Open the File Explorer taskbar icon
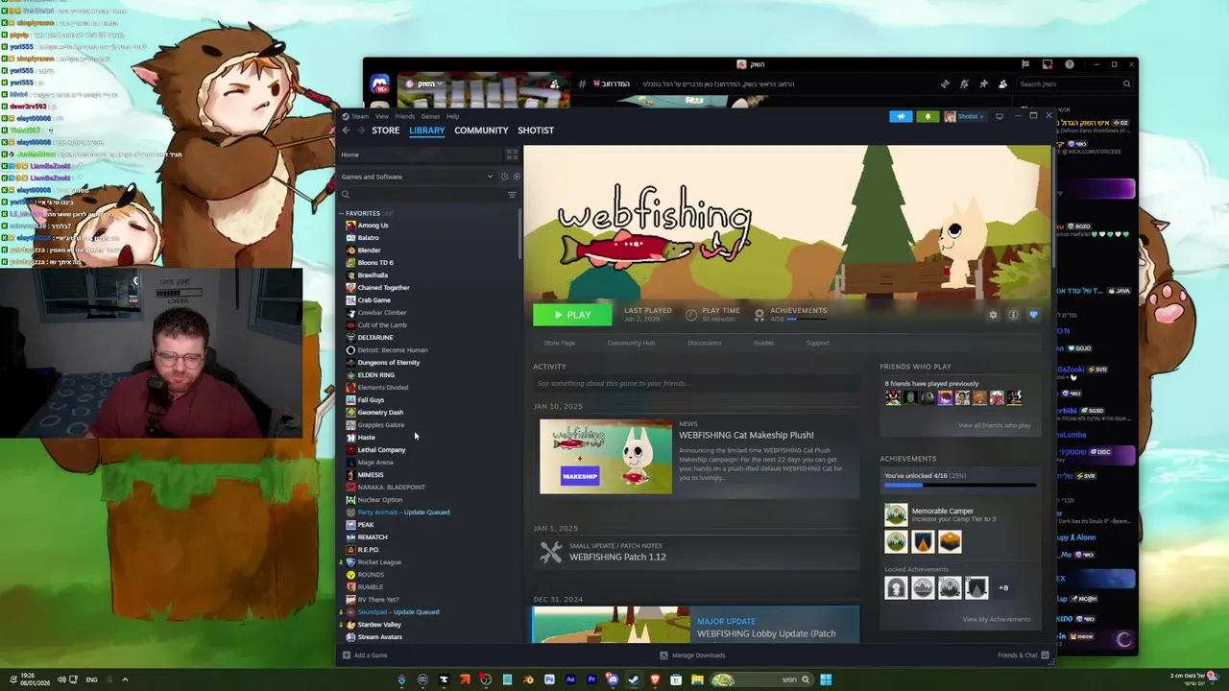The height and width of the screenshot is (691, 1229). [697, 679]
